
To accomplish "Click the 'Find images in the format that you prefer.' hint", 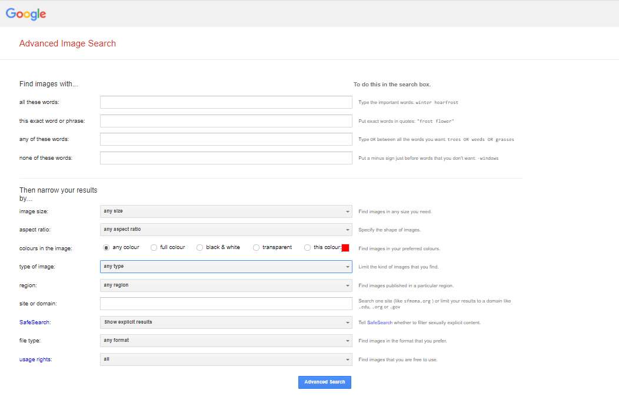I will pyautogui.click(x=402, y=341).
